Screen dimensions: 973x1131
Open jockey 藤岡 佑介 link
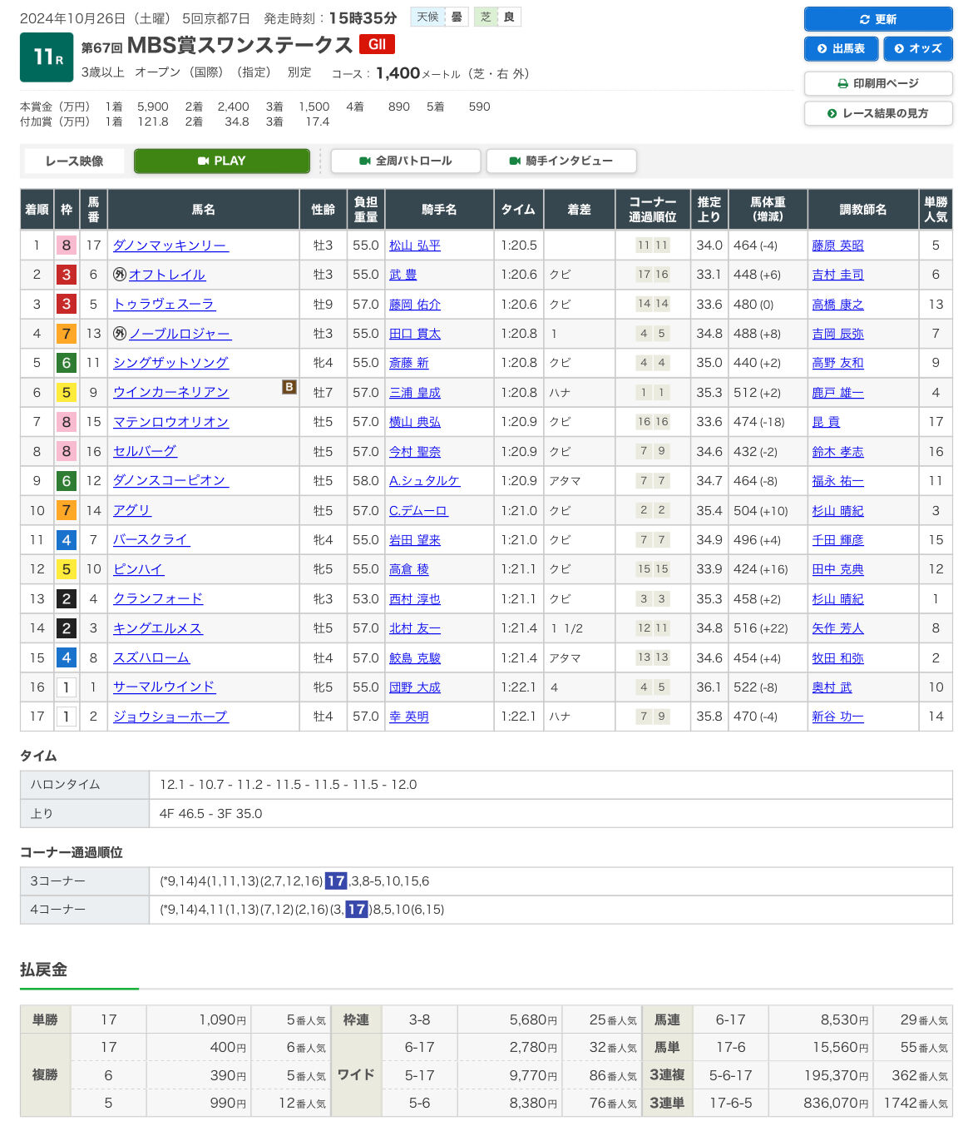(x=415, y=305)
